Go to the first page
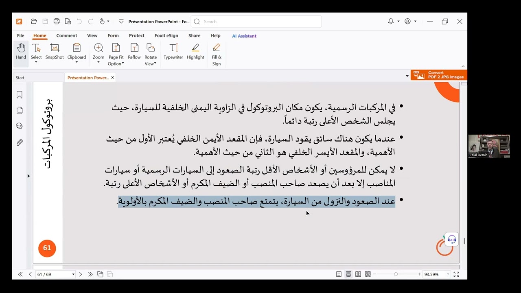Screen dimensions: 521x293 click(x=20, y=274)
